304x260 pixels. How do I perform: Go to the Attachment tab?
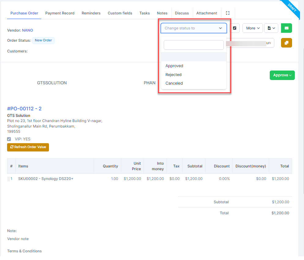tap(207, 13)
